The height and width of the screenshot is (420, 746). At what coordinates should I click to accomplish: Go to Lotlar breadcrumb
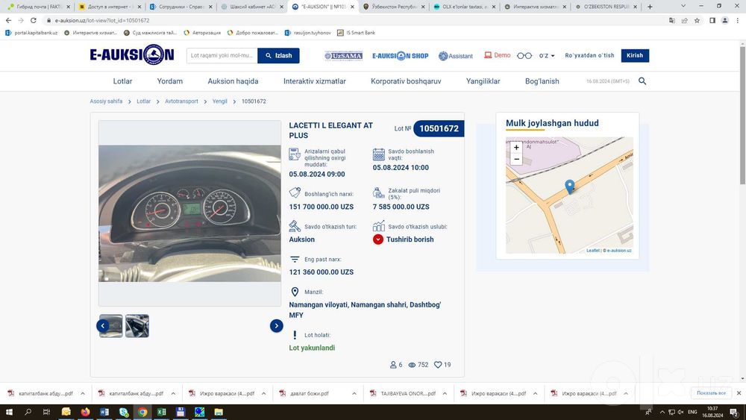click(x=144, y=101)
